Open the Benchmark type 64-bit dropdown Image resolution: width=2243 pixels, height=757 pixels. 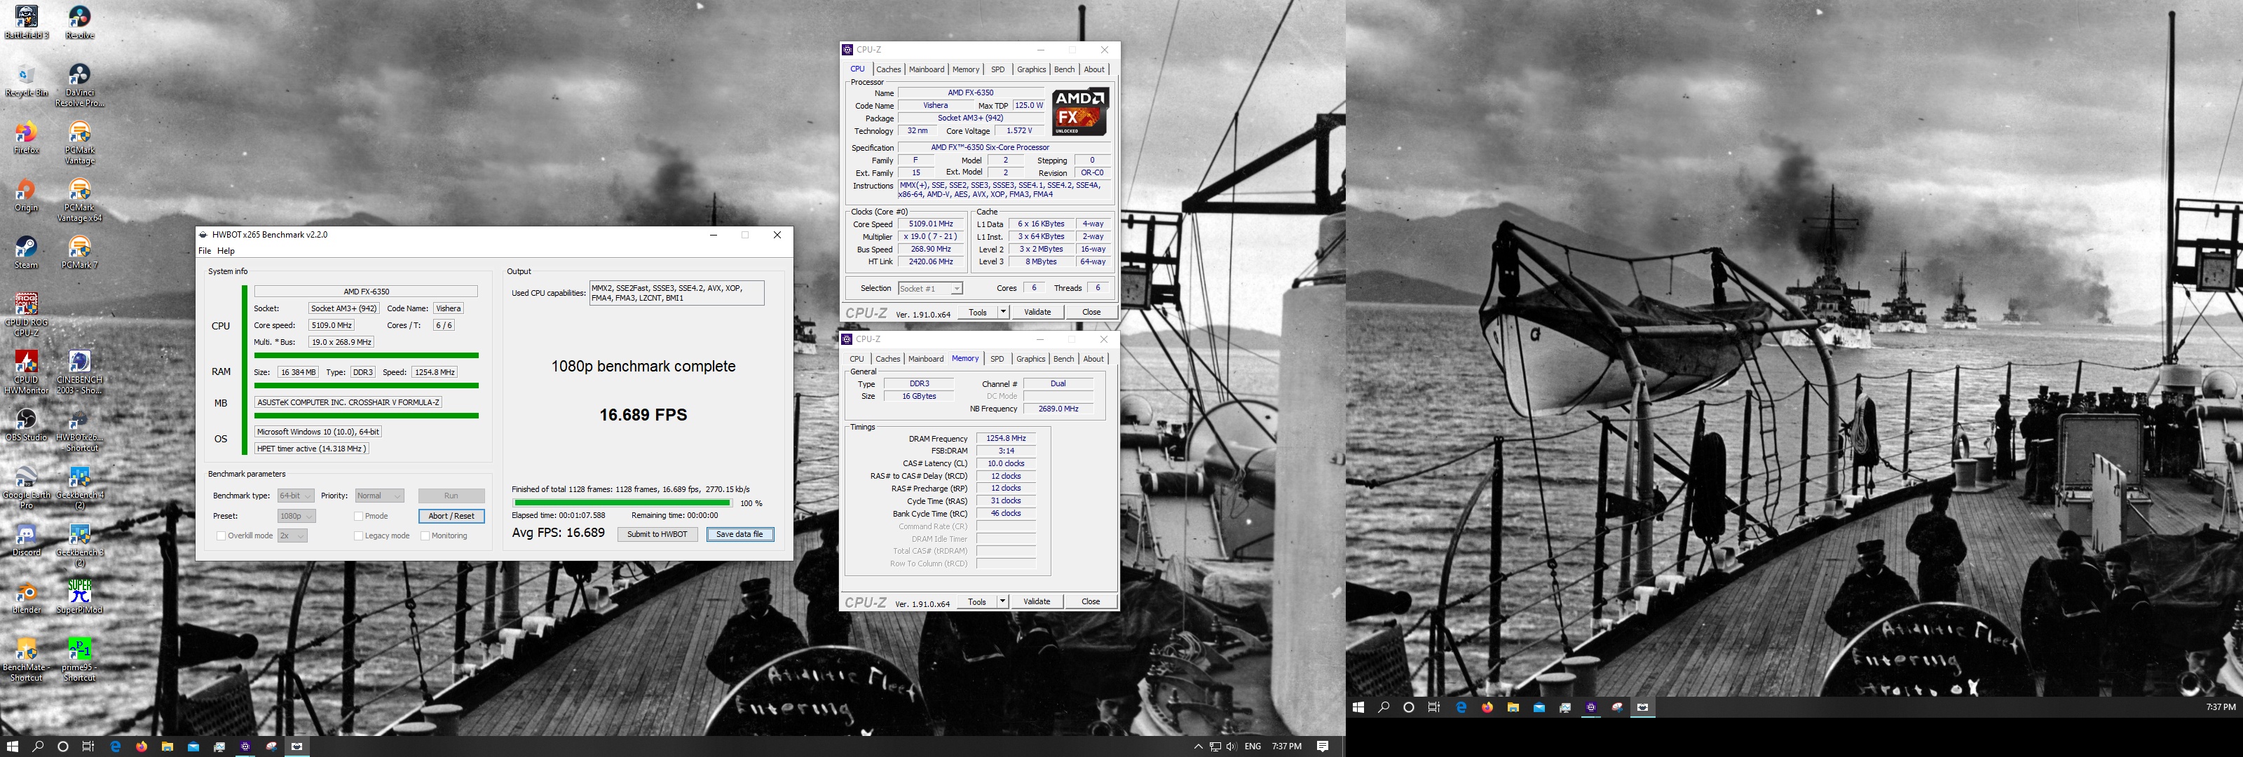(x=295, y=496)
